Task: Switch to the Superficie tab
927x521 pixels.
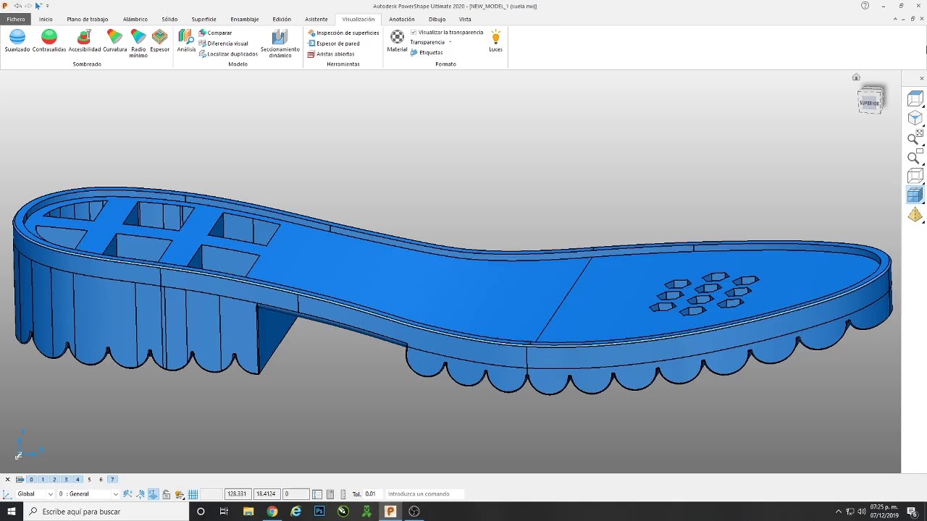Action: [204, 20]
